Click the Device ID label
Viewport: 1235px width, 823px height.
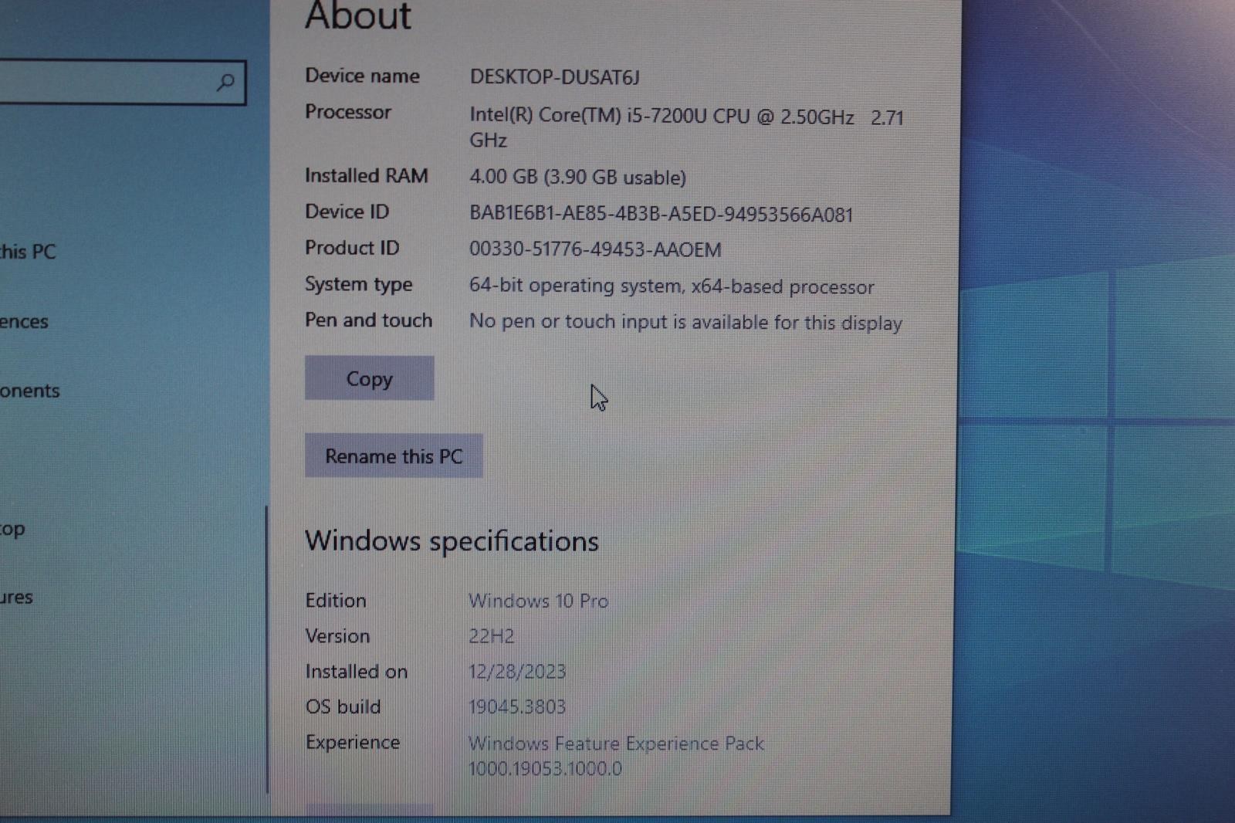pyautogui.click(x=347, y=212)
